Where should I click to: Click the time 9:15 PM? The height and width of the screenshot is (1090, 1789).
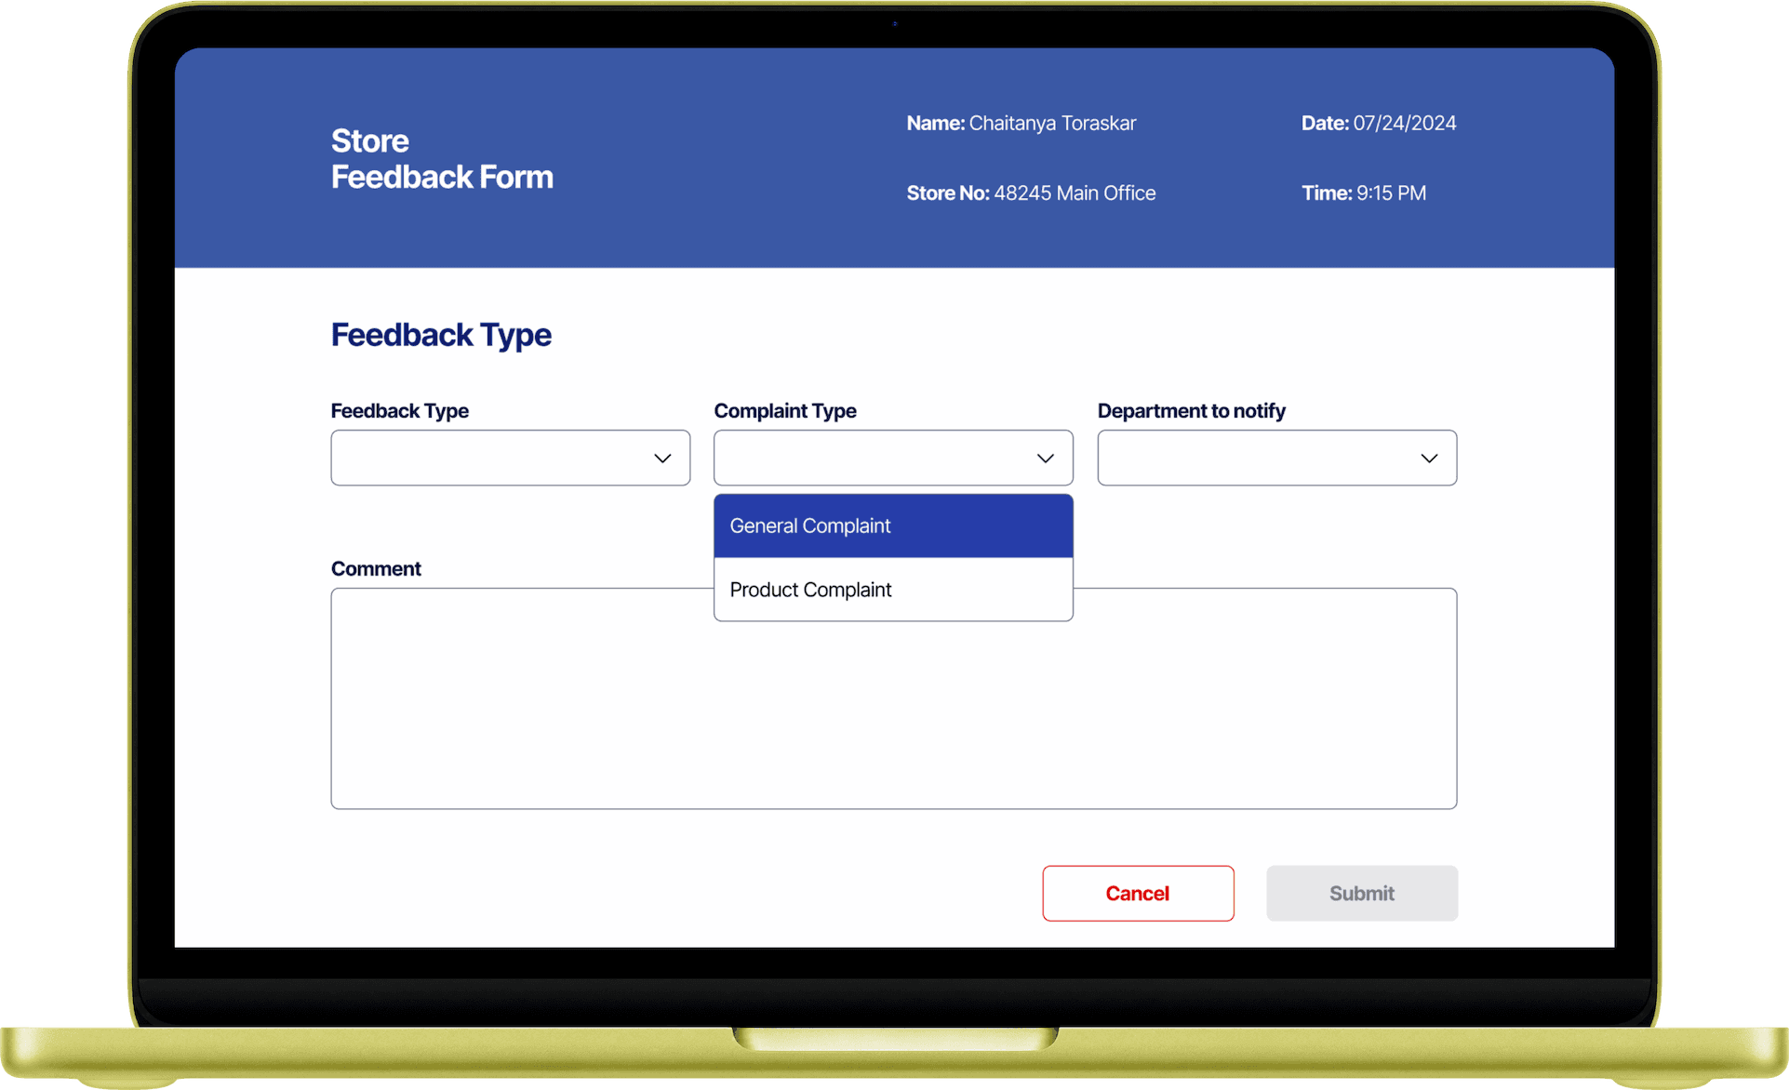[1391, 193]
